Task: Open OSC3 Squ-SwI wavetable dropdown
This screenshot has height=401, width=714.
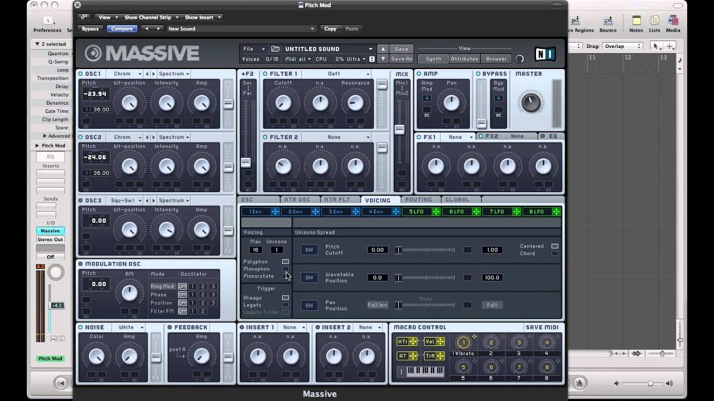Action: point(126,200)
